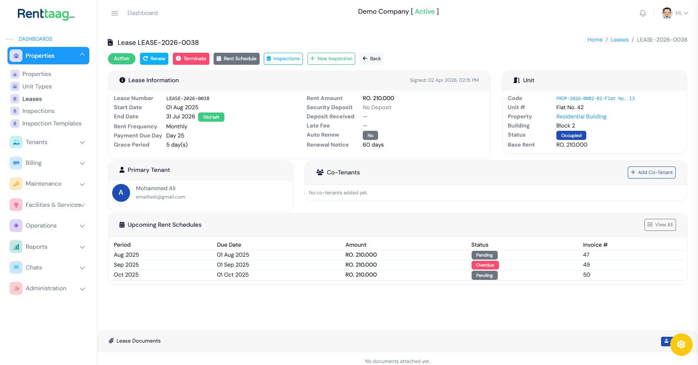Click Mohammed Ali's avatar circle
This screenshot has height=365, width=698.
coord(121,193)
